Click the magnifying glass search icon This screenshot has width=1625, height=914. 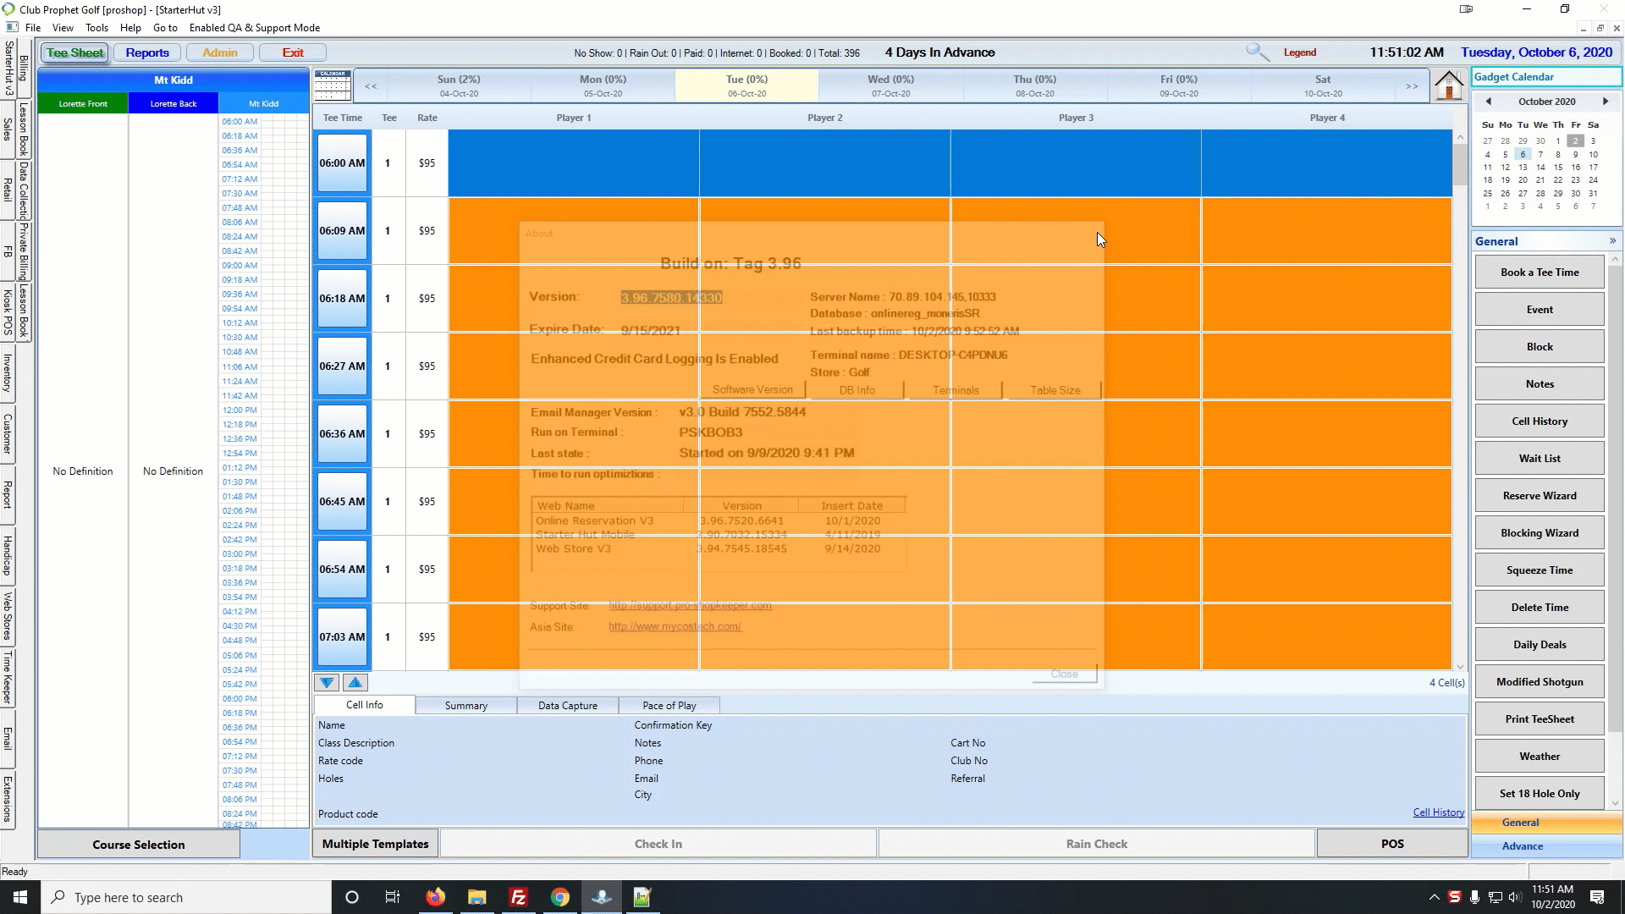tap(1257, 52)
